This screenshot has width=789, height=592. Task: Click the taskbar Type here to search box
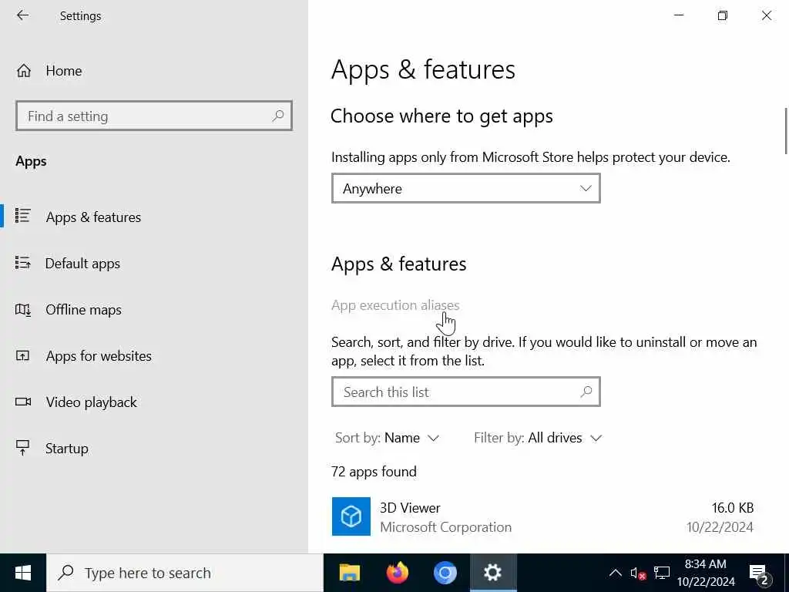185,573
